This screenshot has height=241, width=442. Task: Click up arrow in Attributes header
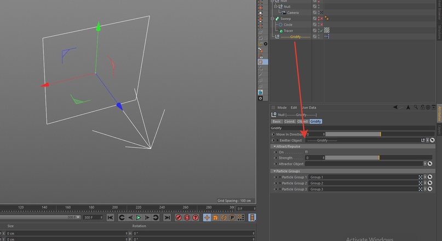coord(408,107)
